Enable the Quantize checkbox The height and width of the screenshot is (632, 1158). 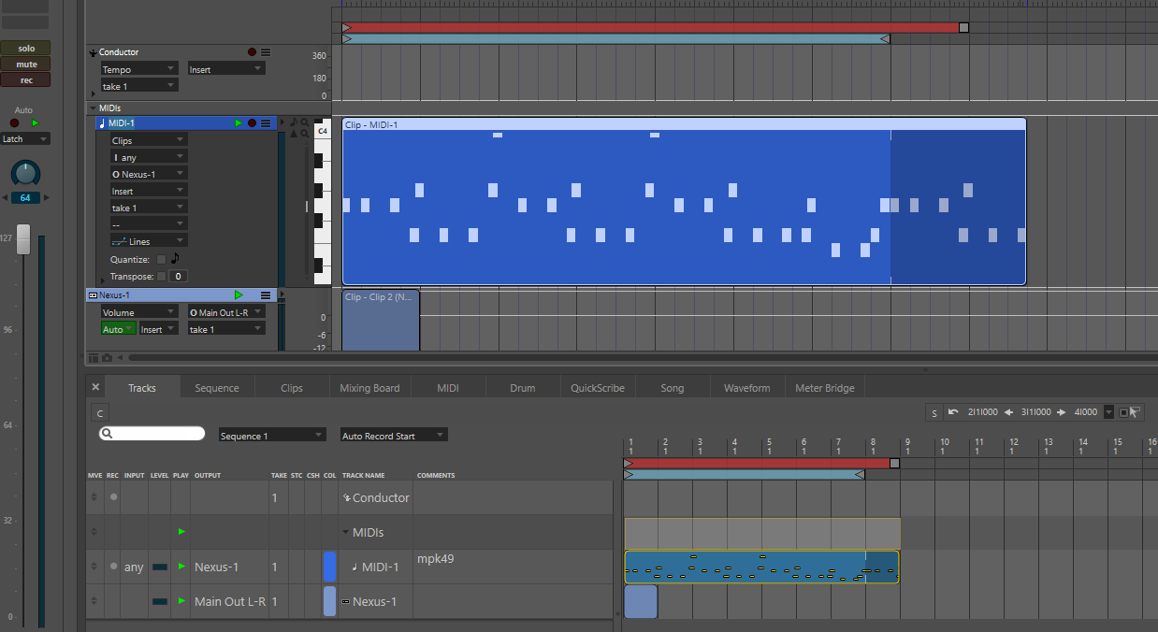click(161, 260)
